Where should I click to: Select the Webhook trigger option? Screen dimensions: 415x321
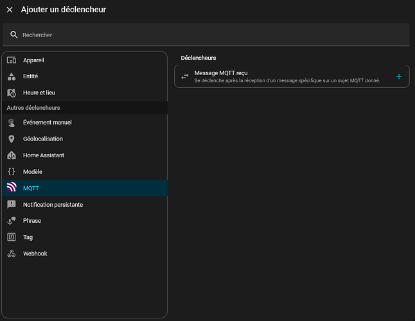tap(35, 254)
